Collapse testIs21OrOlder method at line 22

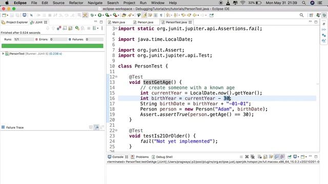coord(116,130)
